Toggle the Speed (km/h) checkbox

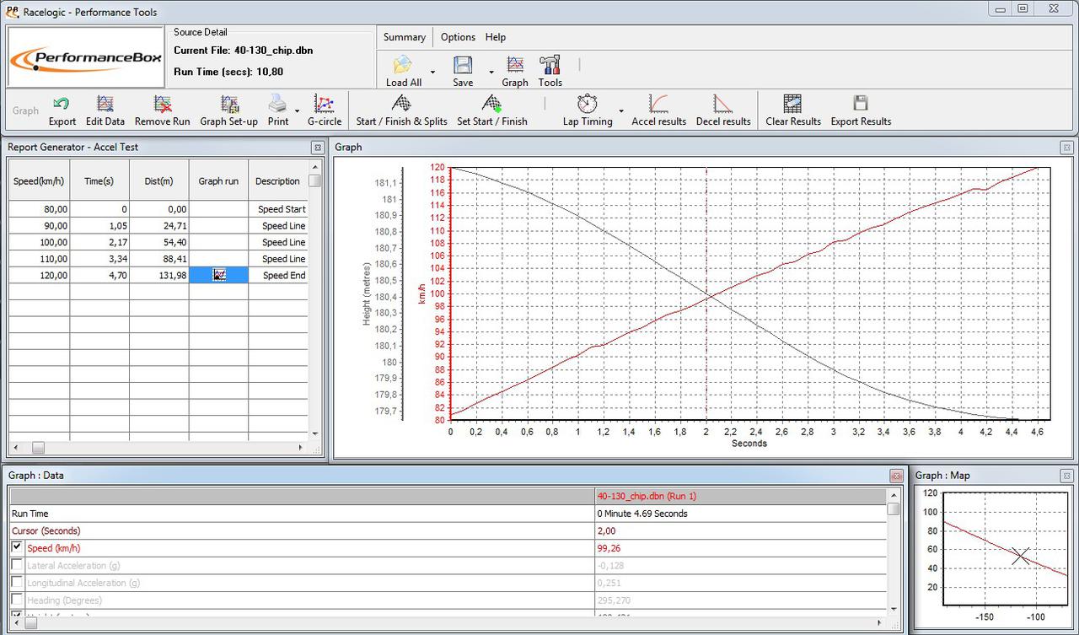point(17,547)
